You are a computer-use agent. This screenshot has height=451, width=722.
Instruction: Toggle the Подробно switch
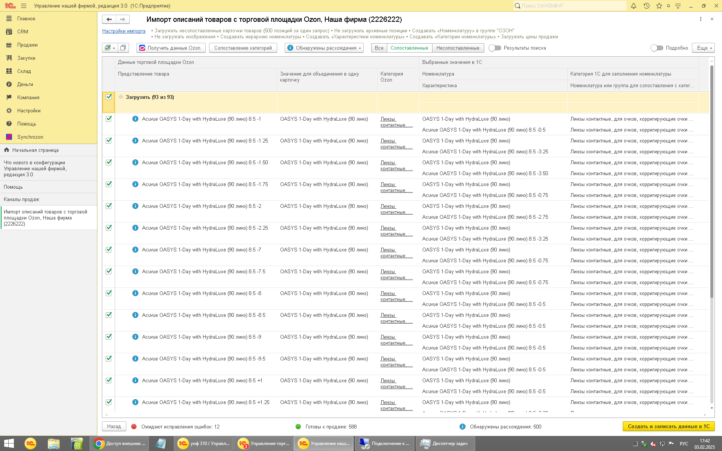[x=657, y=48]
